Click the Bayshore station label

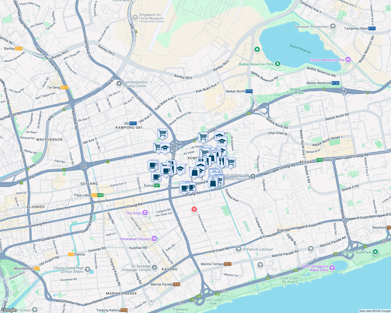click(381, 227)
